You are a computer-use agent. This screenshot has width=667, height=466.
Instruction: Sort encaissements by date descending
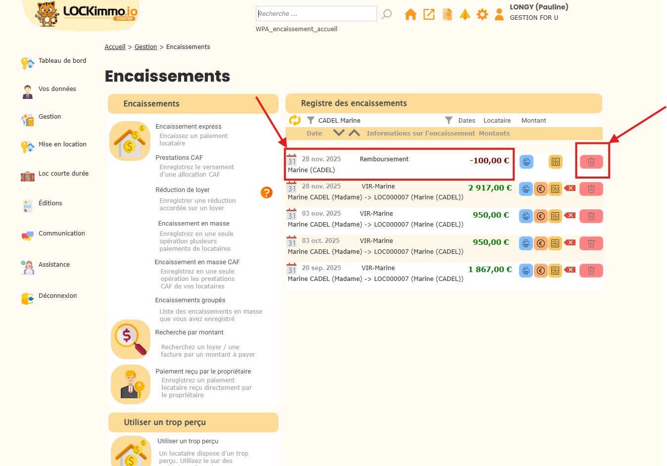click(338, 133)
